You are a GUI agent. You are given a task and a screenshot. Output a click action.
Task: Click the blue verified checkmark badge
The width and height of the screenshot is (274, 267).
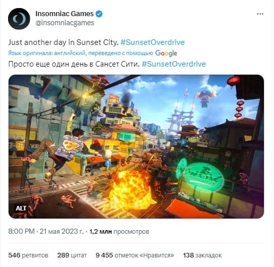click(x=99, y=14)
